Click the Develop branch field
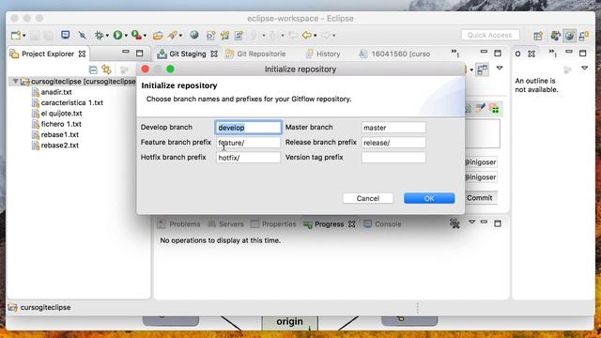This screenshot has height=338, width=601. [x=248, y=128]
